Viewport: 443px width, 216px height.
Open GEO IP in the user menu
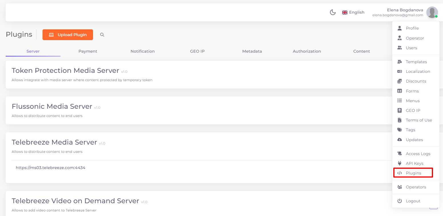pyautogui.click(x=416, y=110)
